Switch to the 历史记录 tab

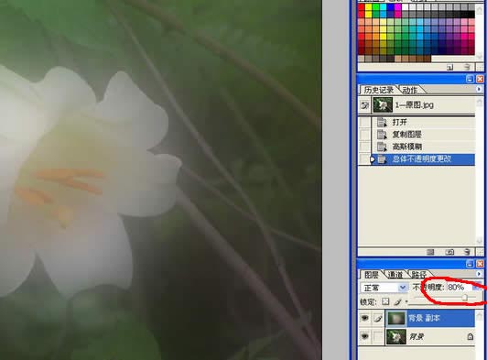pos(379,90)
